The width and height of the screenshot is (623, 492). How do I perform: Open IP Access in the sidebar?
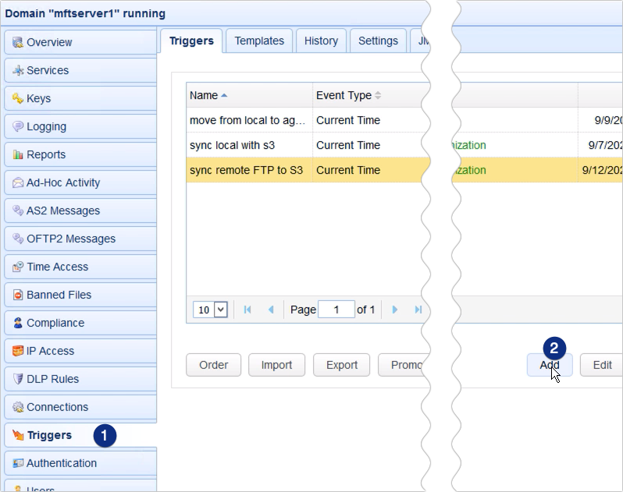tap(80, 351)
